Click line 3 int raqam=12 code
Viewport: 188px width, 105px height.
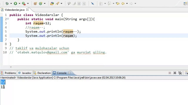click(x=38, y=23)
